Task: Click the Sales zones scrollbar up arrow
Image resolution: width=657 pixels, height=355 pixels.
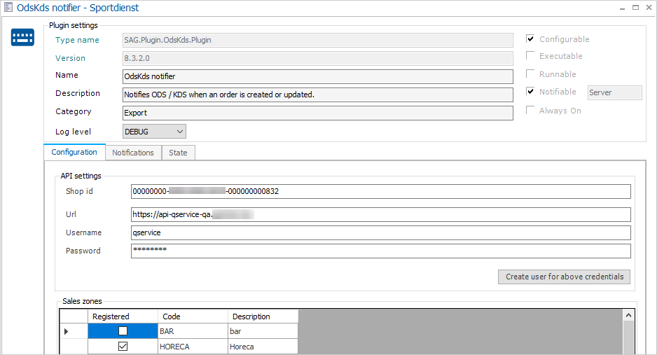Action: pyautogui.click(x=628, y=316)
